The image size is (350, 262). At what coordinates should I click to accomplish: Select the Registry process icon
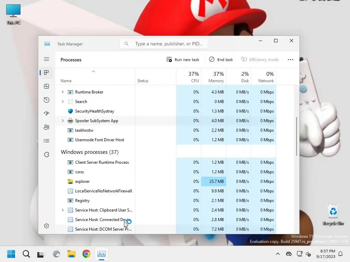[x=70, y=201]
